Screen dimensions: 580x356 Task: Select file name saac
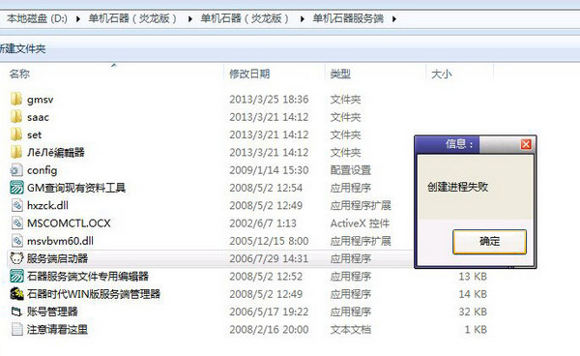pyautogui.click(x=38, y=117)
